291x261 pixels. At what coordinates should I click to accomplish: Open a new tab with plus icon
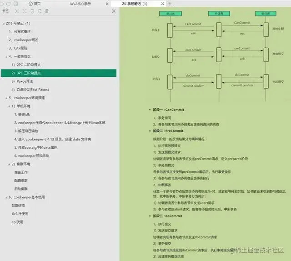tap(170, 4)
